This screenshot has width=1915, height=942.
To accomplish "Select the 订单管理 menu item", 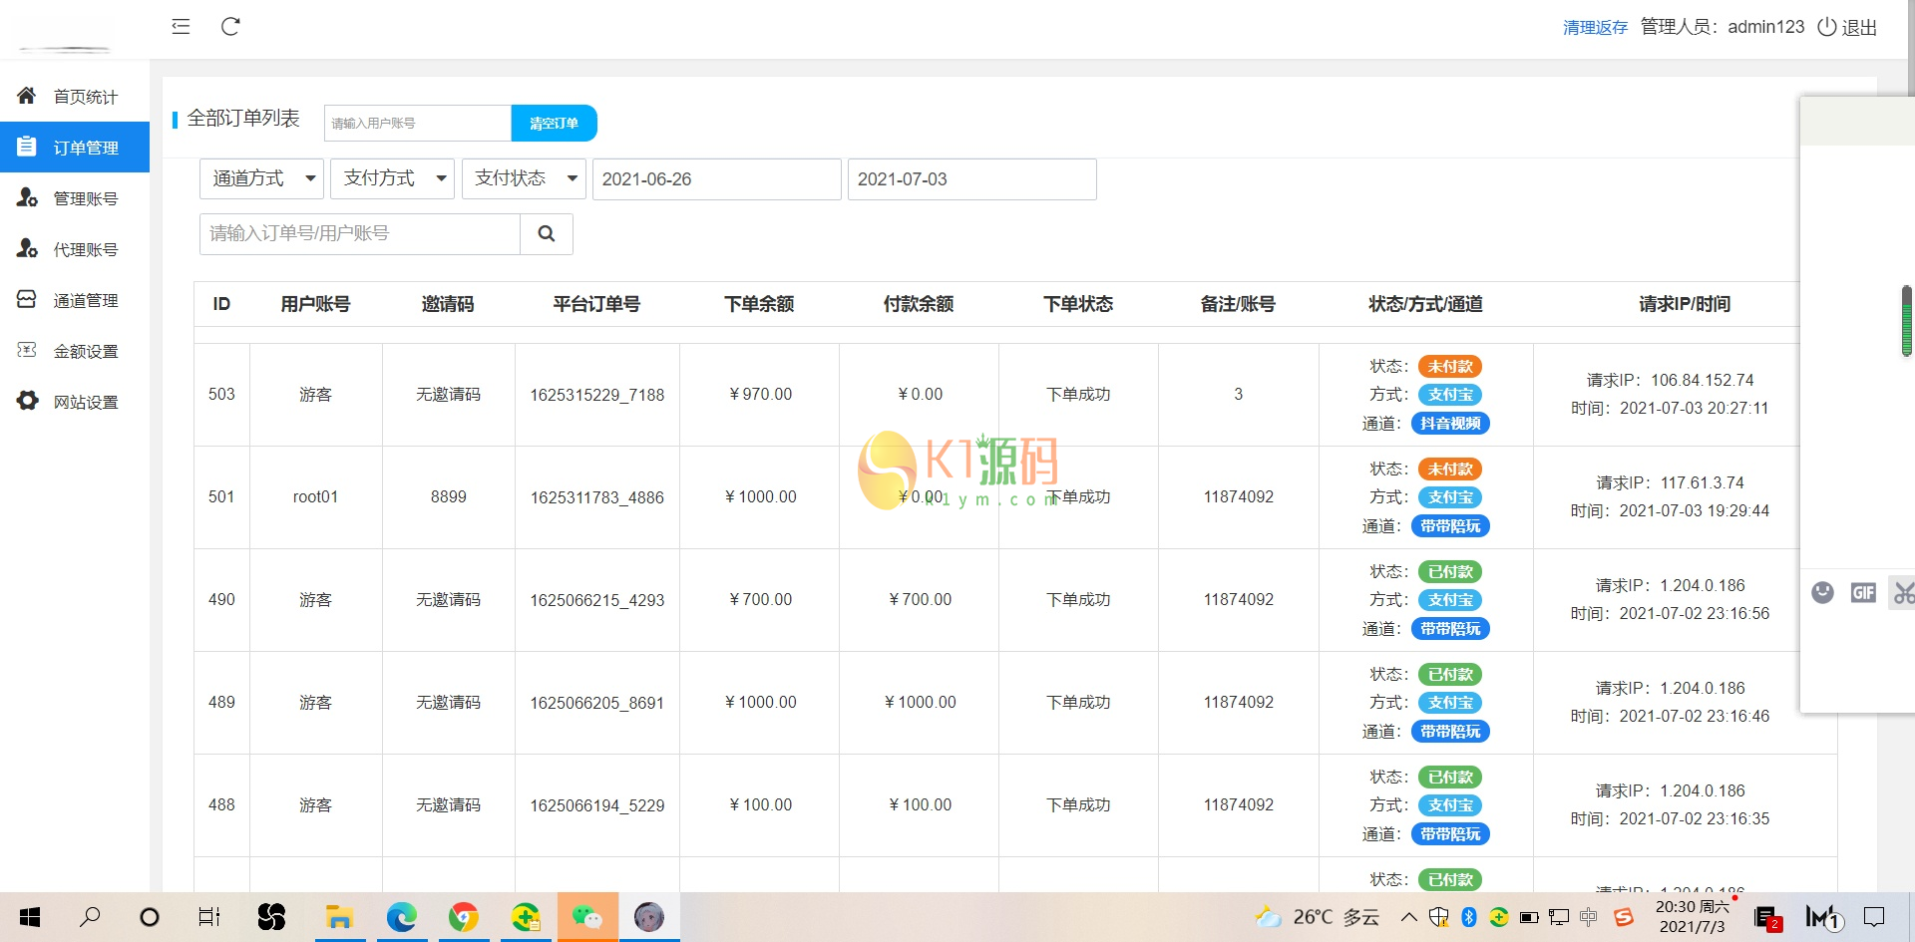I will (x=85, y=147).
